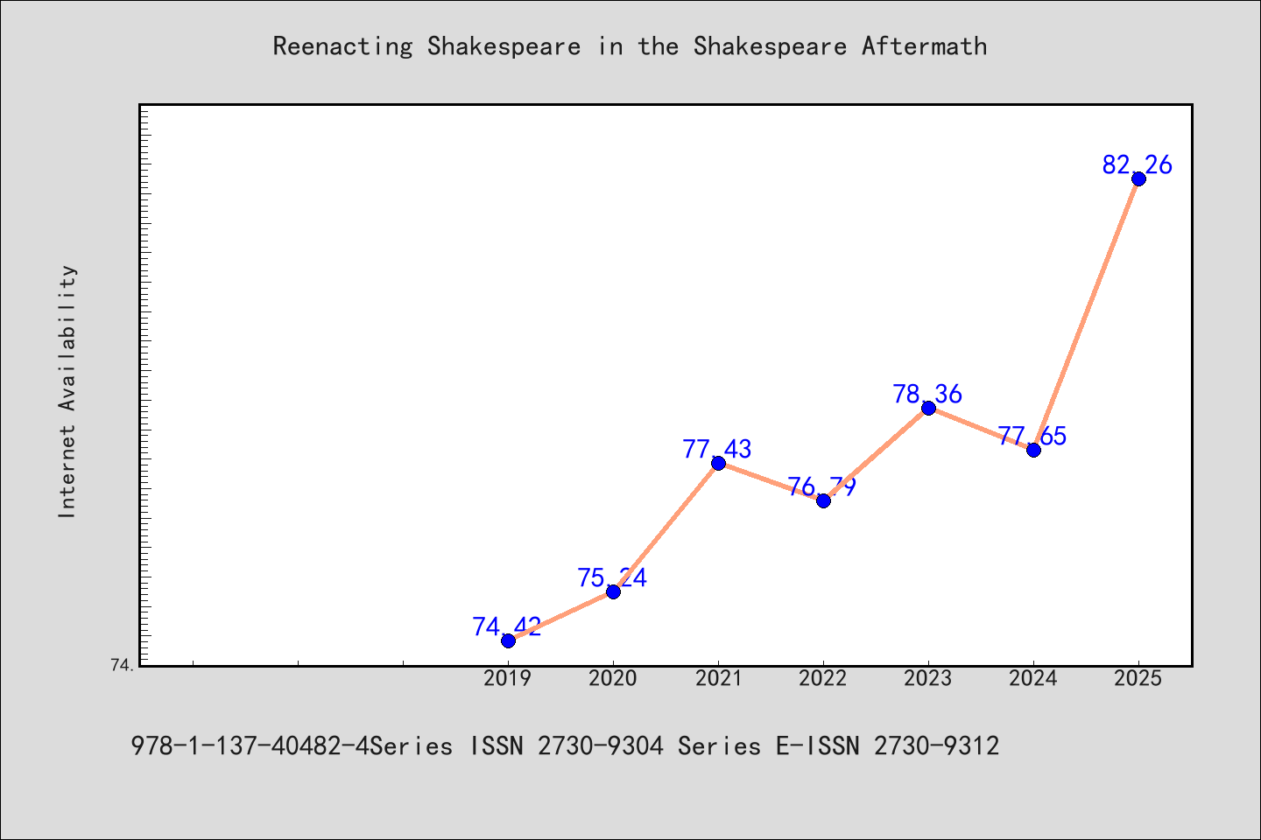Select the 2022 data point marker

(x=823, y=500)
